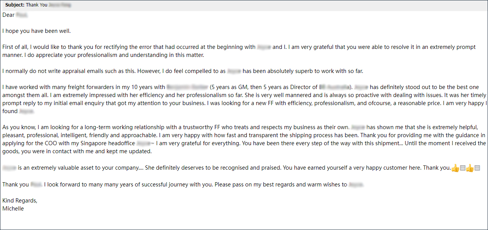The height and width of the screenshot is (230, 488).
Task: Click the blurred name after "I am very happy I found"
Action: tap(26, 111)
